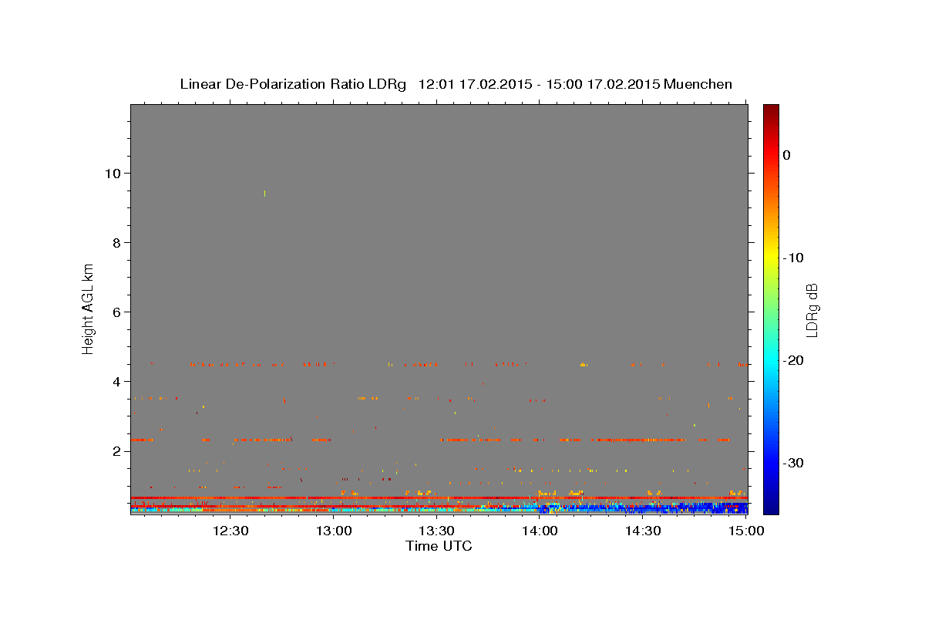Click the 'LDRg dB' colorbar label
This screenshot has width=925, height=617.
pyautogui.click(x=812, y=309)
